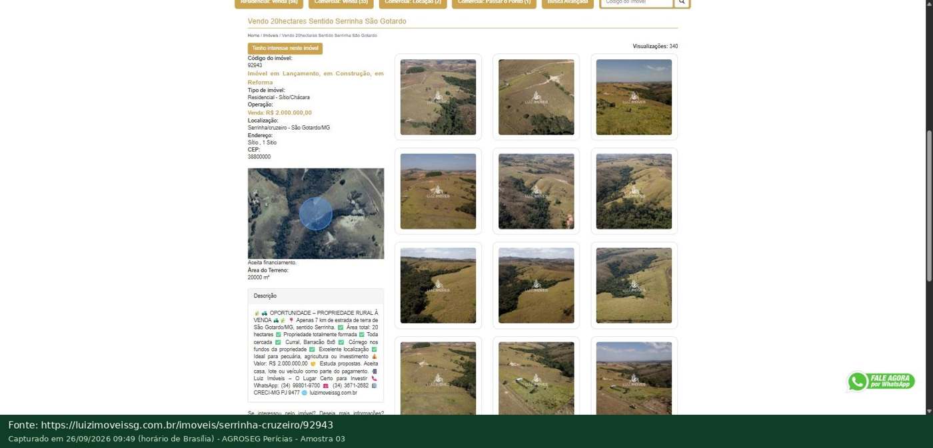The width and height of the screenshot is (933, 448).
Task: Open the middle photo in the top gallery row
Action: coord(536,97)
